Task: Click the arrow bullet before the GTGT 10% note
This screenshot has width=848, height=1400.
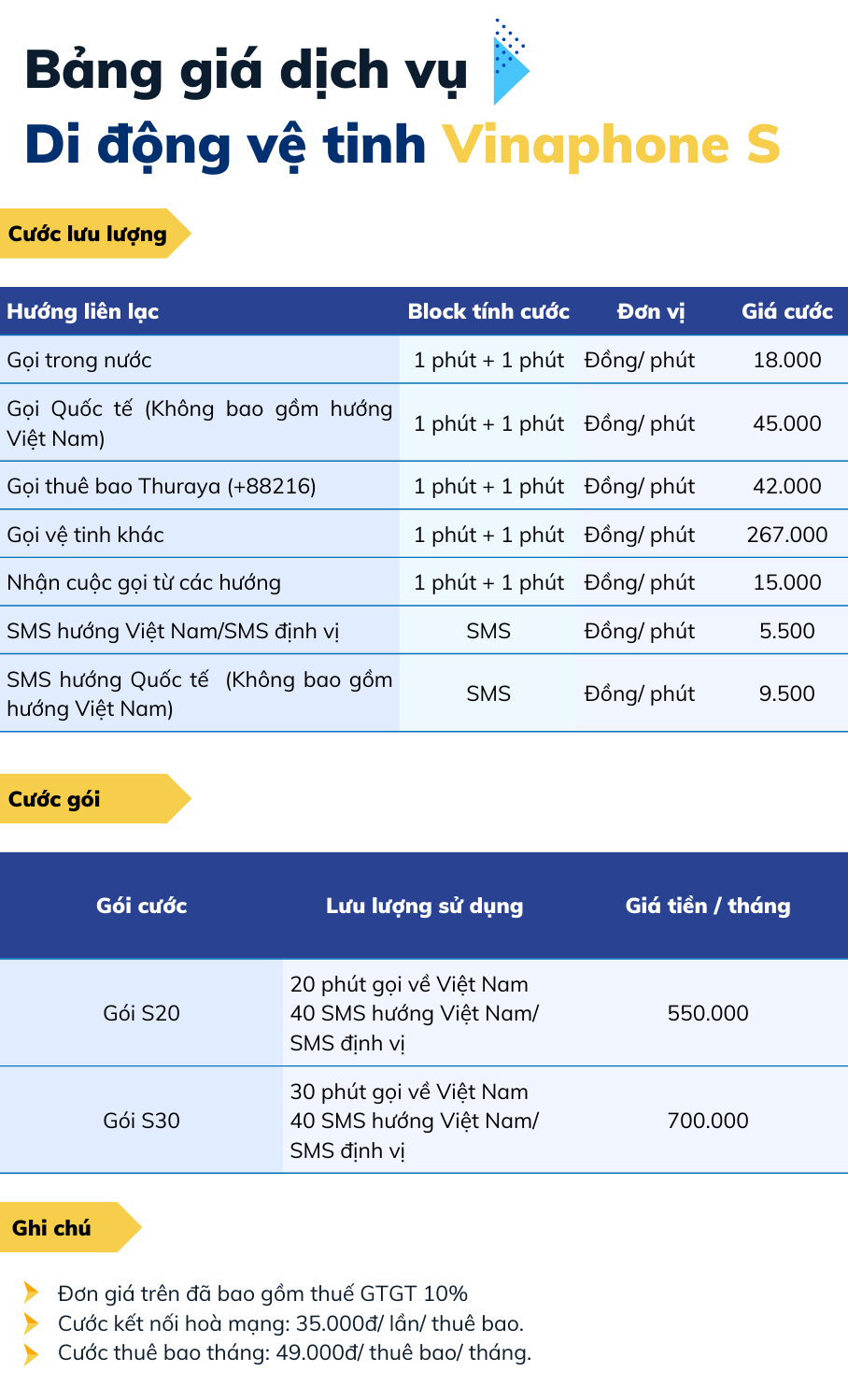Action: 32,1293
